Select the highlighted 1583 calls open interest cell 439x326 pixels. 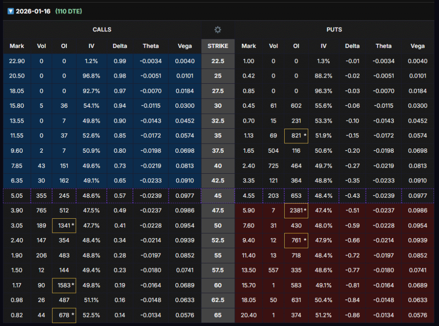[x=64, y=285]
